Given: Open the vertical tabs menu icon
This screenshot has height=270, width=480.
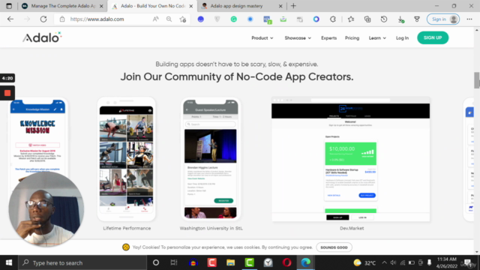Looking at the screenshot, I should [x=9, y=6].
